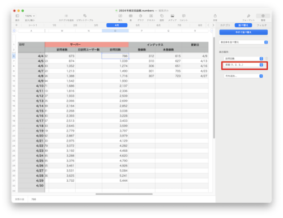
Task: Click the 訪問者数 column header cell
Action: click(62, 50)
